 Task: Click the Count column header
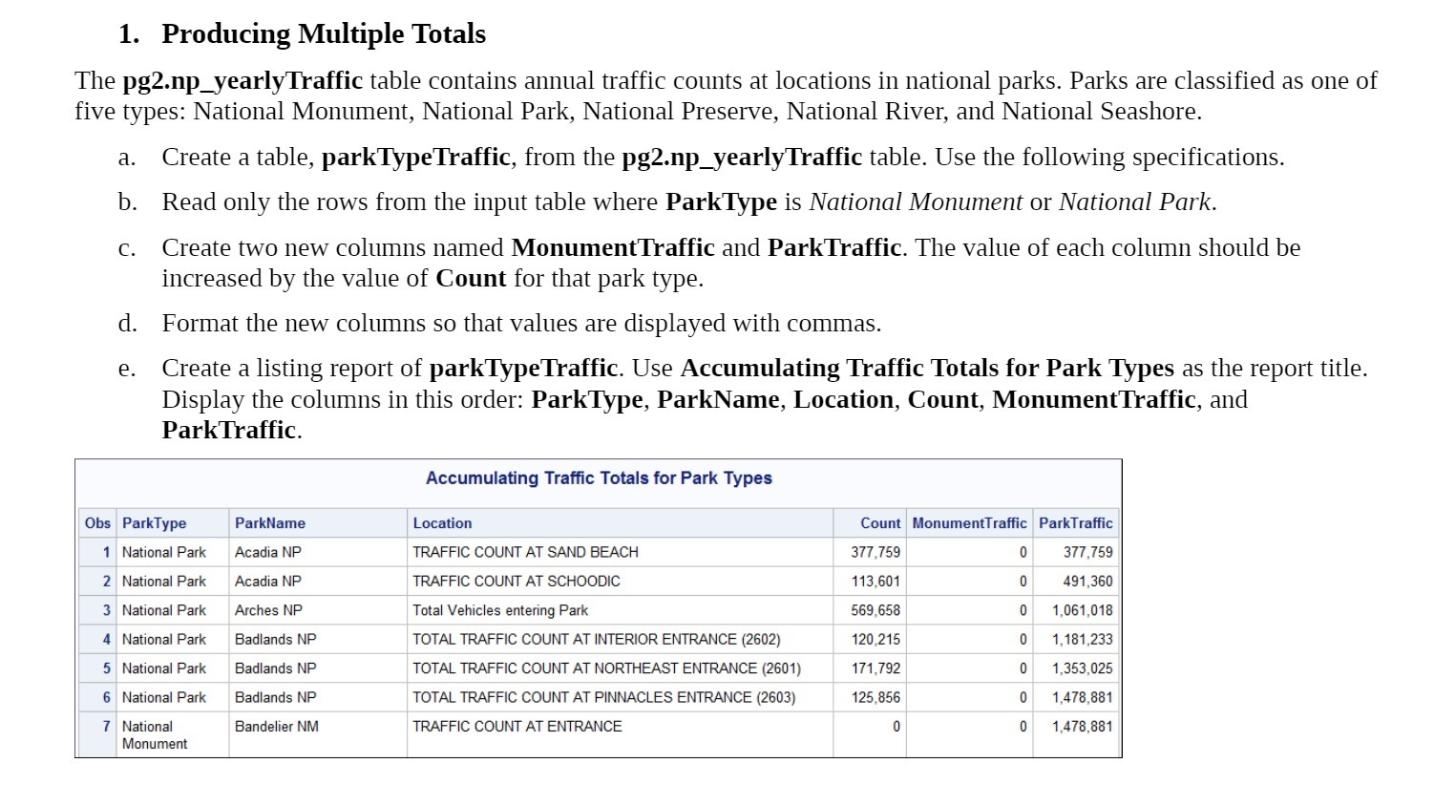pos(879,523)
